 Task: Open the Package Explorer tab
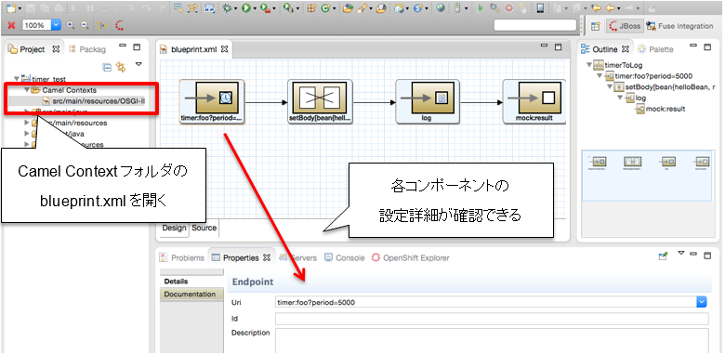point(87,49)
